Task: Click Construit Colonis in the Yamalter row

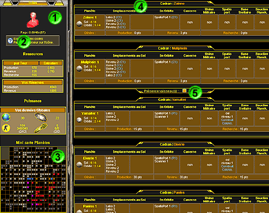Action: click(227, 121)
